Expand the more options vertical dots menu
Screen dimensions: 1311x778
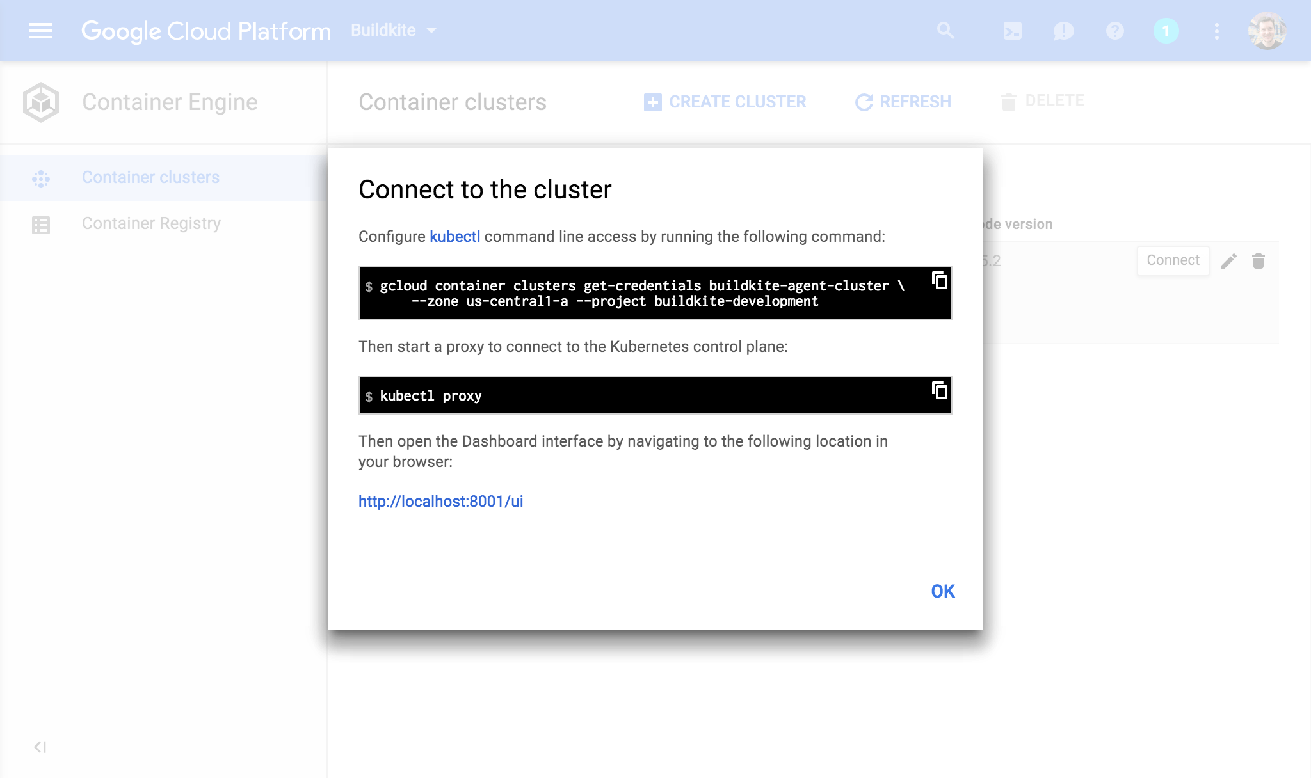coord(1216,31)
